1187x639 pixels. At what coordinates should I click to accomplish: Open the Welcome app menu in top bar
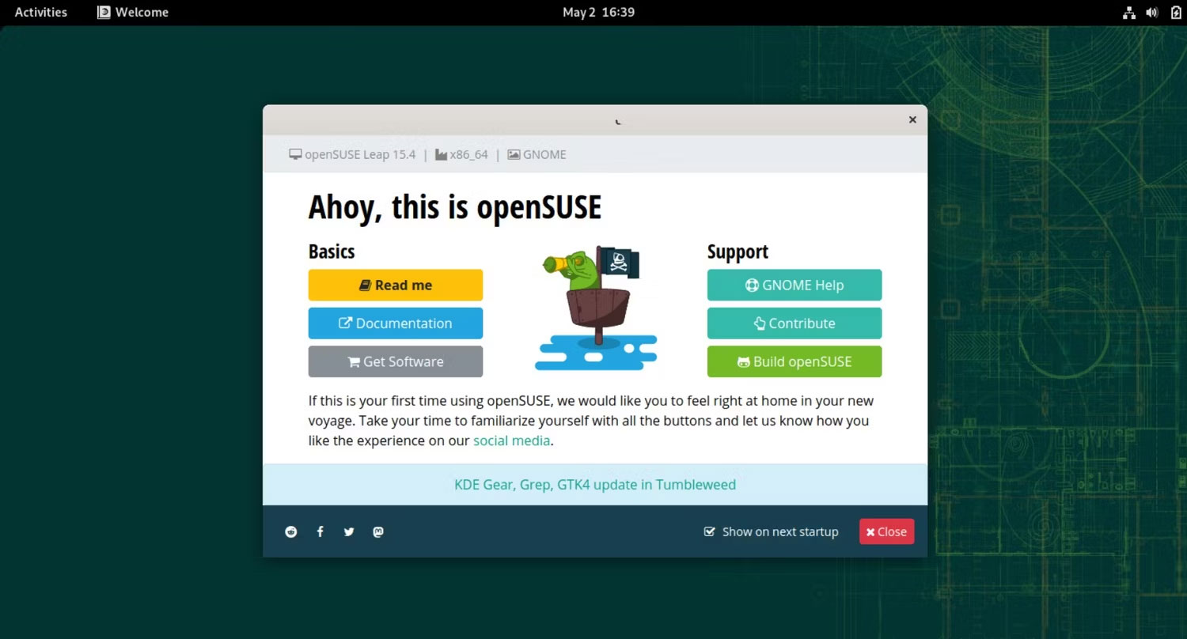point(133,13)
